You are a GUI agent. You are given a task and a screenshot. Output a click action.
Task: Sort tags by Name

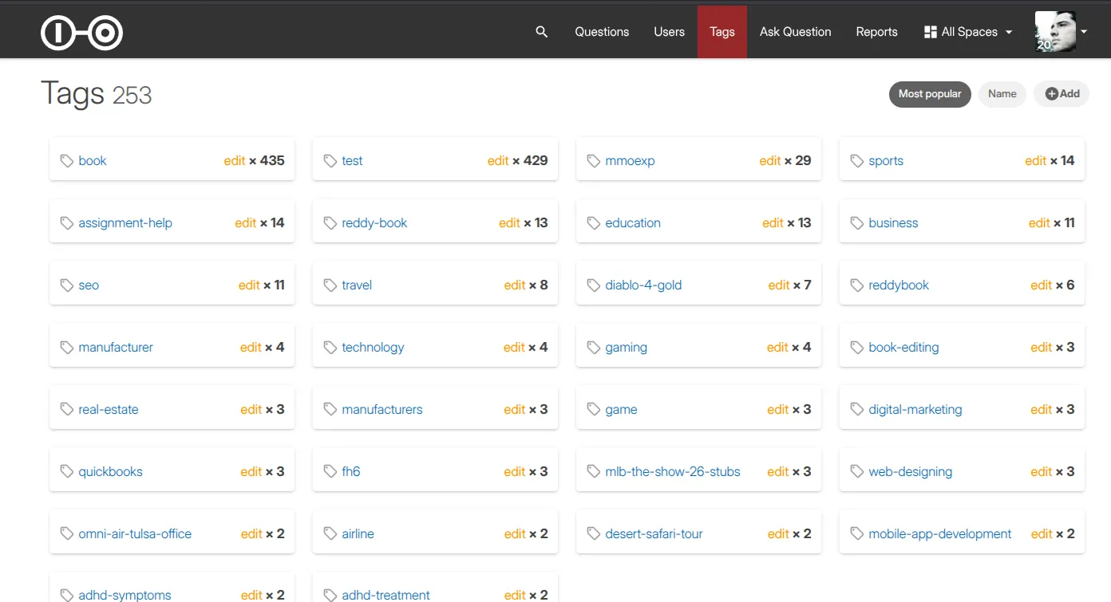coord(1002,94)
